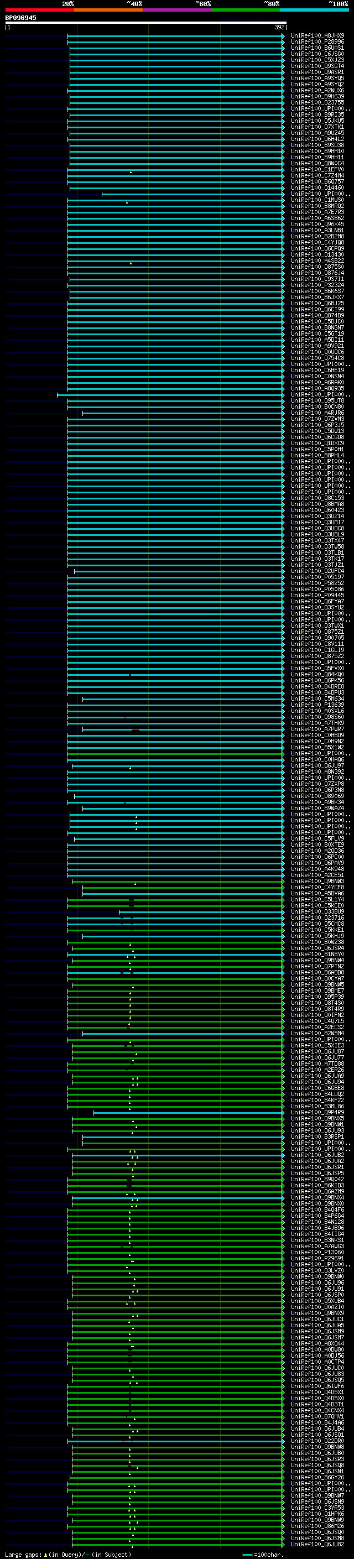Open entry UniRef100_A2WUX6

click(317, 90)
